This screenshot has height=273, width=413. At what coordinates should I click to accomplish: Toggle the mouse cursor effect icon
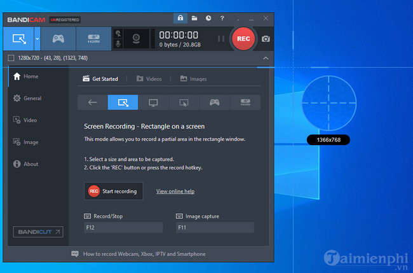tap(118, 34)
